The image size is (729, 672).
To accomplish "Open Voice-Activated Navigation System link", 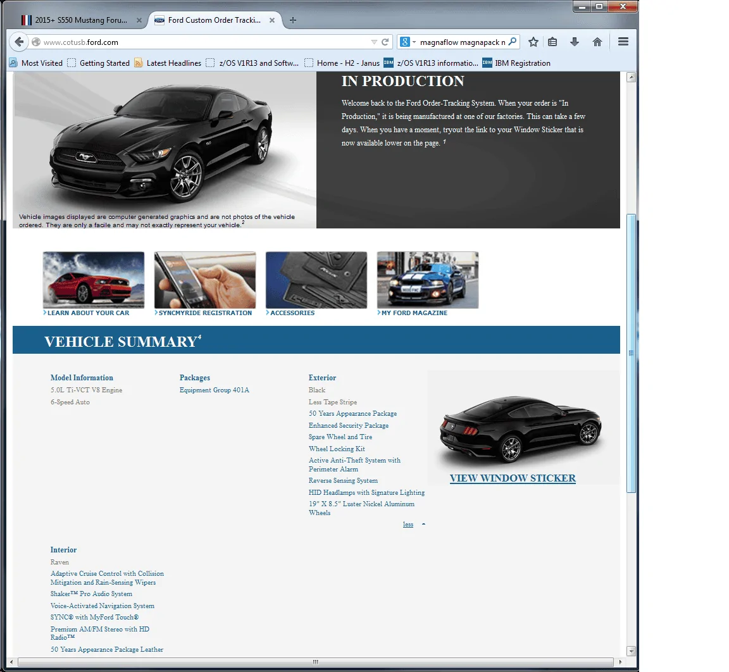I will (x=103, y=606).
